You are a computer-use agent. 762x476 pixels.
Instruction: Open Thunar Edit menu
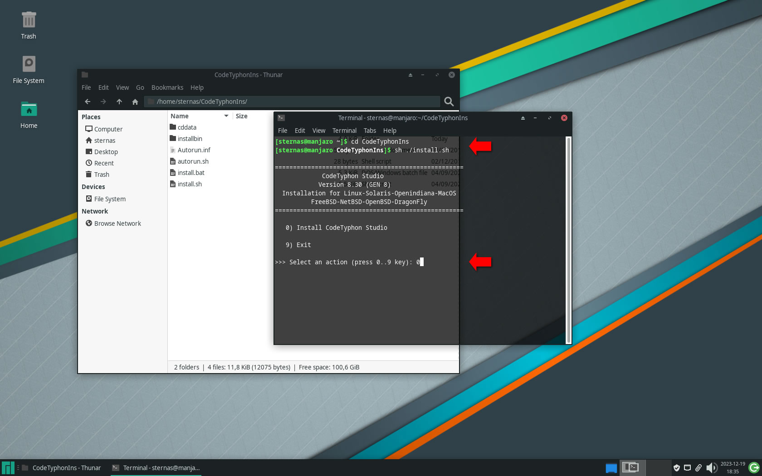pos(103,87)
